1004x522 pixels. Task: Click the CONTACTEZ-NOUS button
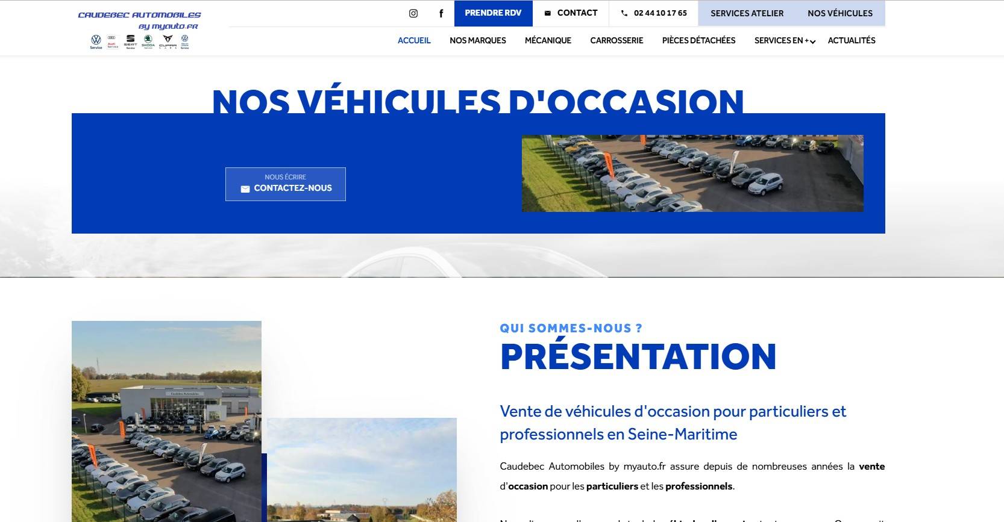pyautogui.click(x=286, y=184)
